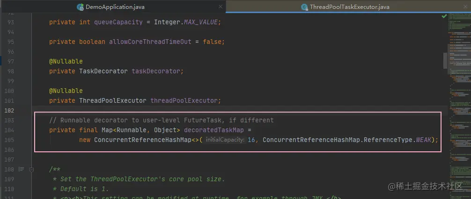Click line number 95 in the gutter
Image resolution: width=471 pixels, height=199 pixels.
pos(10,42)
